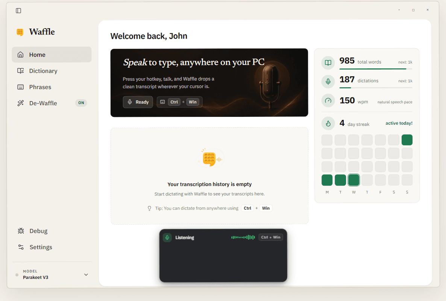Click the total words book icon
This screenshot has width=446, height=301.
pyautogui.click(x=328, y=63)
